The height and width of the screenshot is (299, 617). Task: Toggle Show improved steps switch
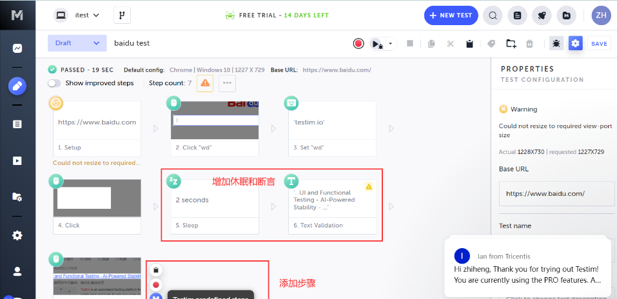(54, 83)
